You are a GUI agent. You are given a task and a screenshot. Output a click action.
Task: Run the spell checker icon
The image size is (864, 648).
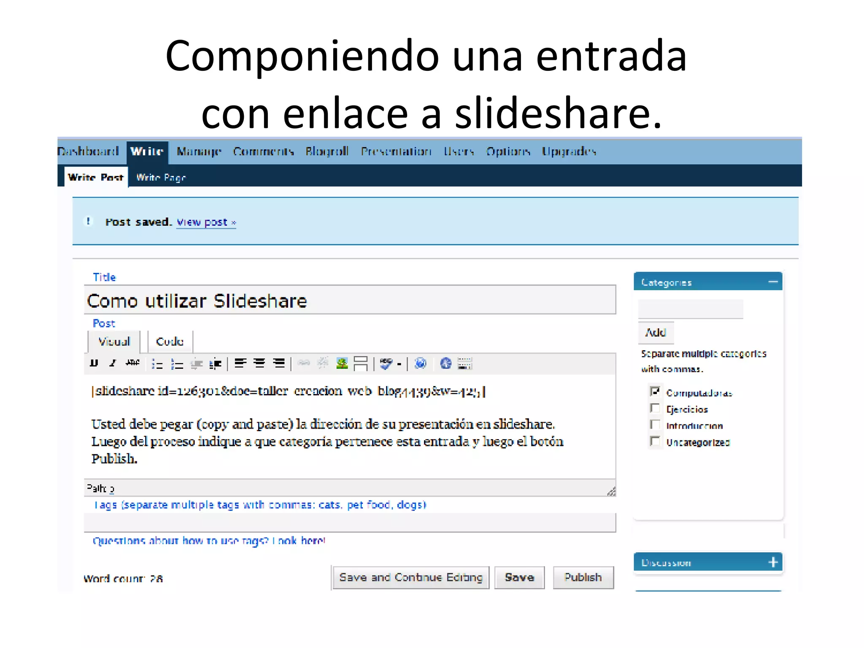point(386,364)
